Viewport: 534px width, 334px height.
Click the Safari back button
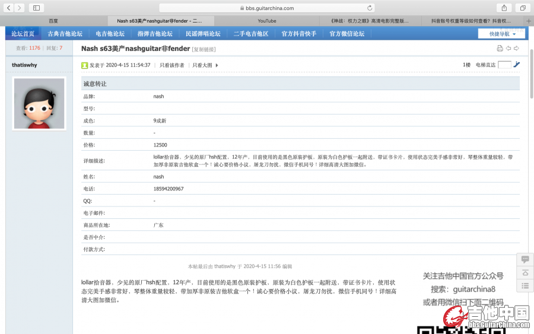(9, 8)
